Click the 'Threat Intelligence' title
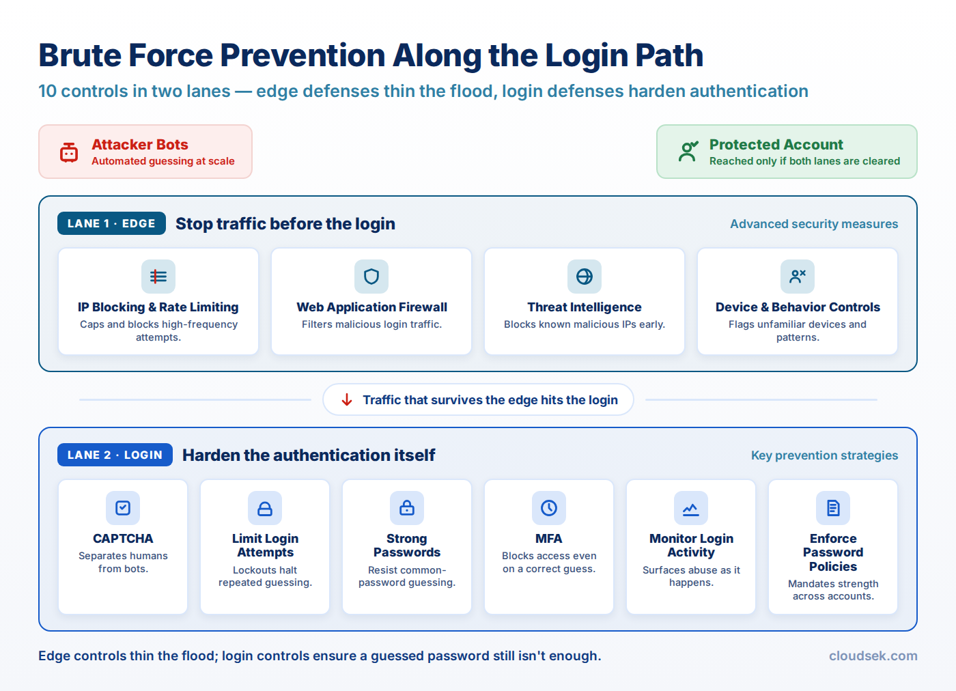The width and height of the screenshot is (956, 691). pyautogui.click(x=585, y=307)
